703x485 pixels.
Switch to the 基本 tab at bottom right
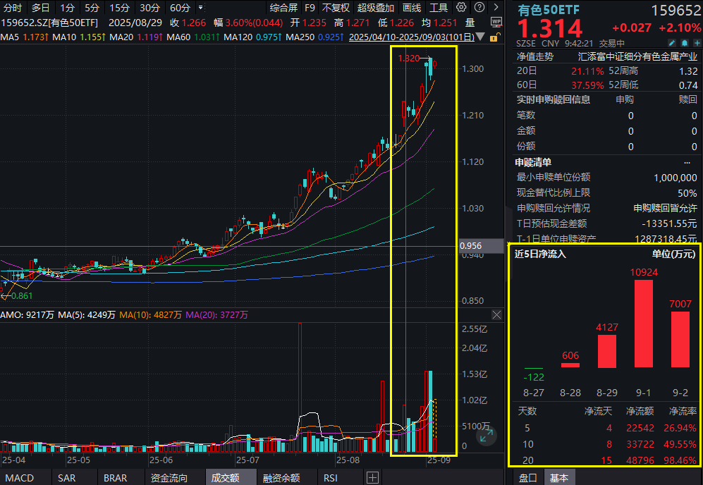click(x=559, y=477)
